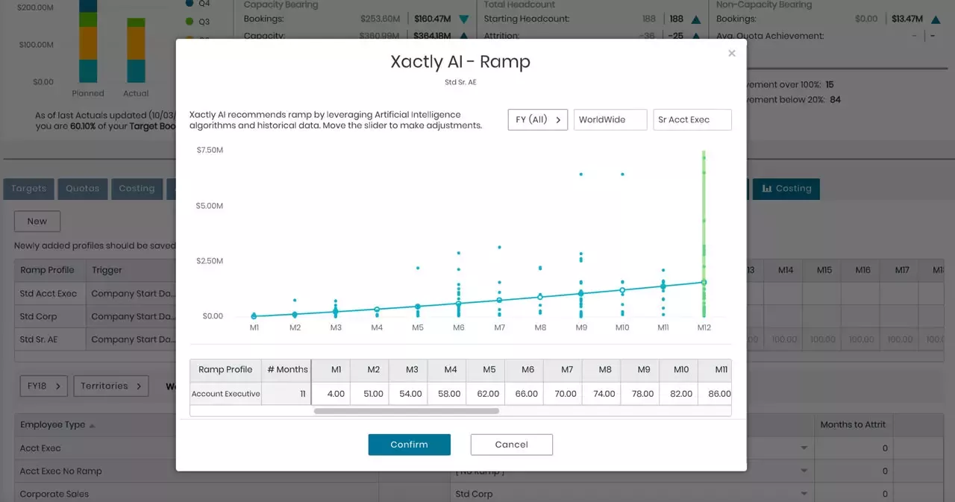Screen dimensions: 955x502
Task: Expand the Territories selector
Action: point(110,386)
